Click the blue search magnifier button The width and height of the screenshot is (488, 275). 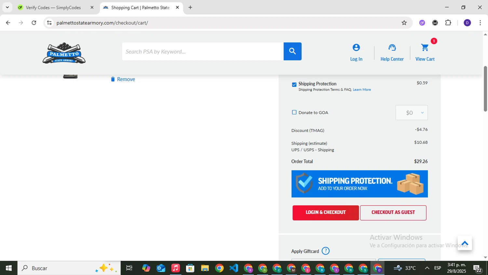point(292,51)
